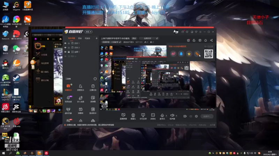Open the notification bell in the streaming app
This screenshot has height=156, width=279.
[205, 40]
